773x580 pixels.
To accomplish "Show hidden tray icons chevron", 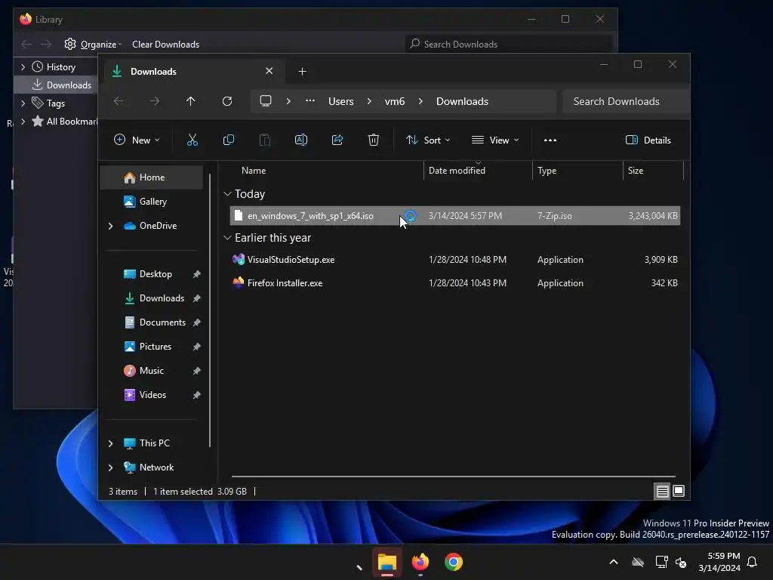I will point(614,562).
